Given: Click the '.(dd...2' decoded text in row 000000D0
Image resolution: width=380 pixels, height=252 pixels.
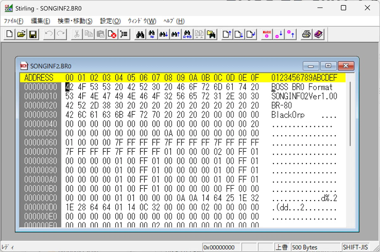Looking at the screenshot, I should [x=288, y=207].
